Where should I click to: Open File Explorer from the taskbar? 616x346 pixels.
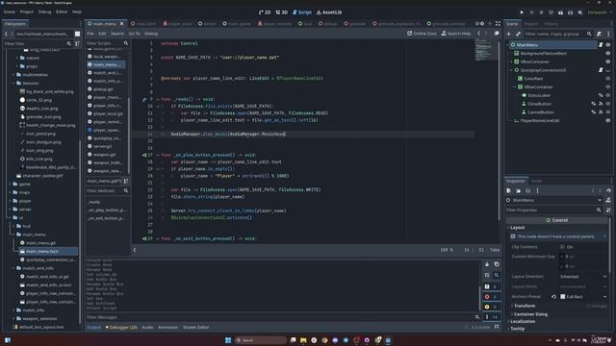[x=303, y=340]
